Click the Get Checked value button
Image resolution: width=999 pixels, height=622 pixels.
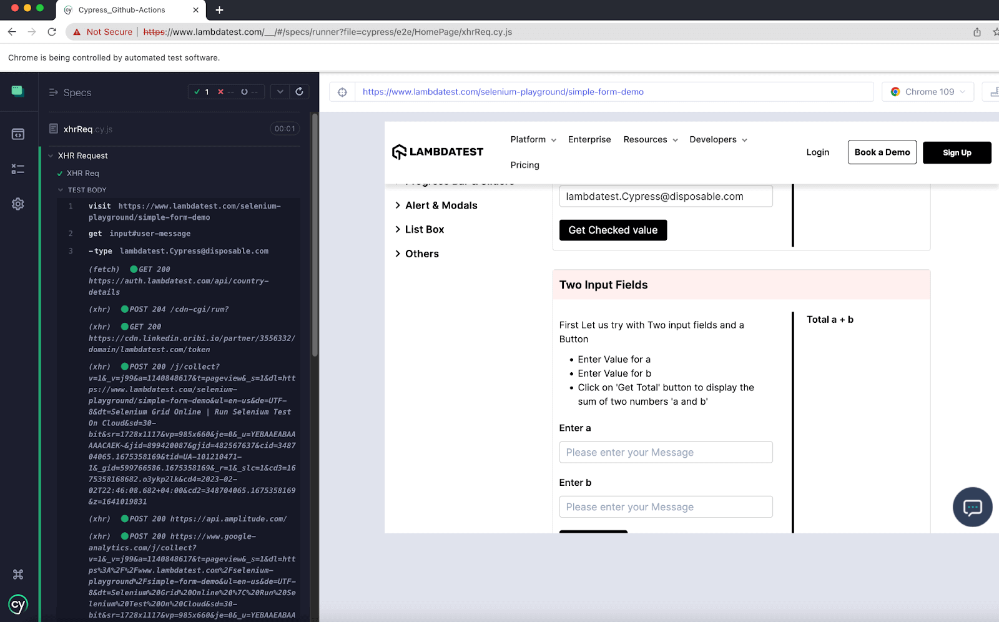point(613,230)
